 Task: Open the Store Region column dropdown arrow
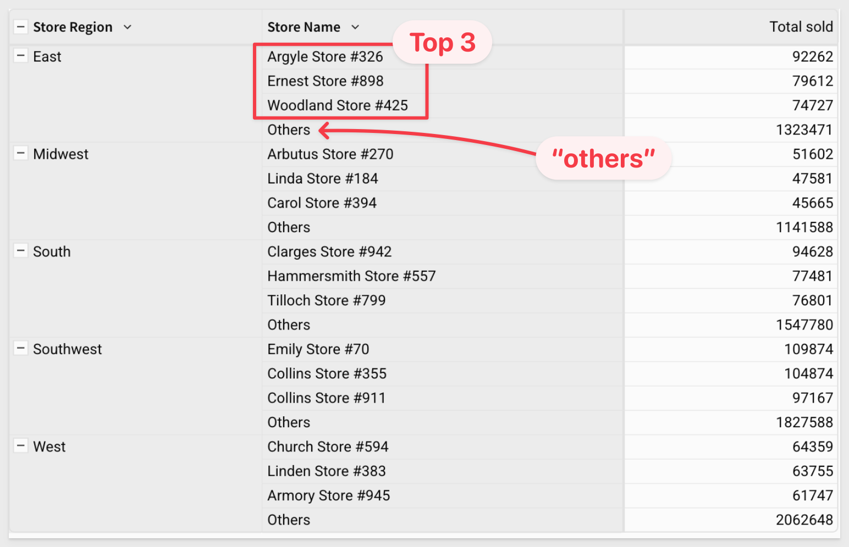128,27
